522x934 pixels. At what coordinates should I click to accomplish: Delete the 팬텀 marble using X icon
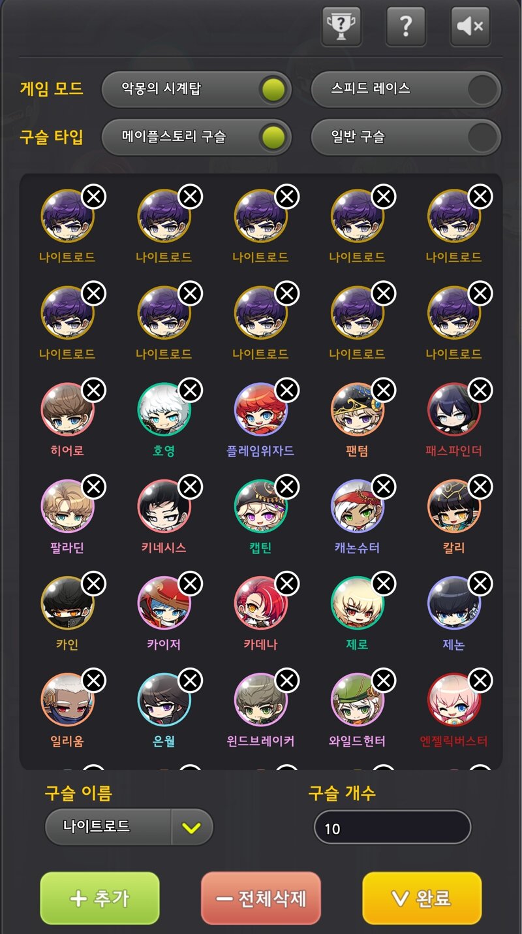pyautogui.click(x=384, y=390)
